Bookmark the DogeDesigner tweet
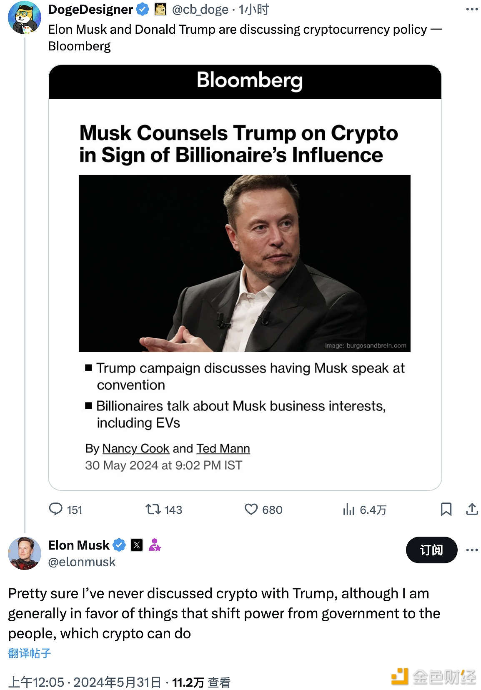 [446, 509]
